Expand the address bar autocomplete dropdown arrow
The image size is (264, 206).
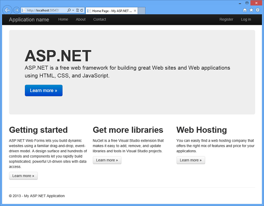[73, 10]
